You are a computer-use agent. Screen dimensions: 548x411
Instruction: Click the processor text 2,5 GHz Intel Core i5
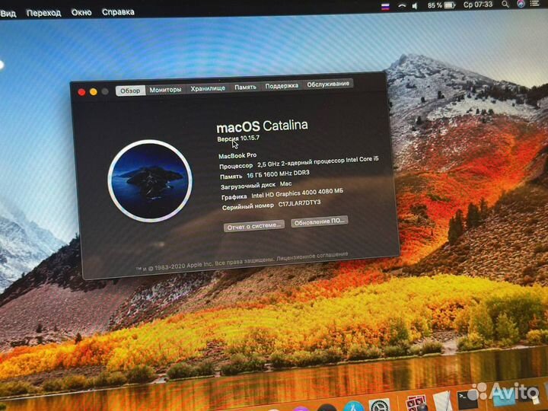317,161
